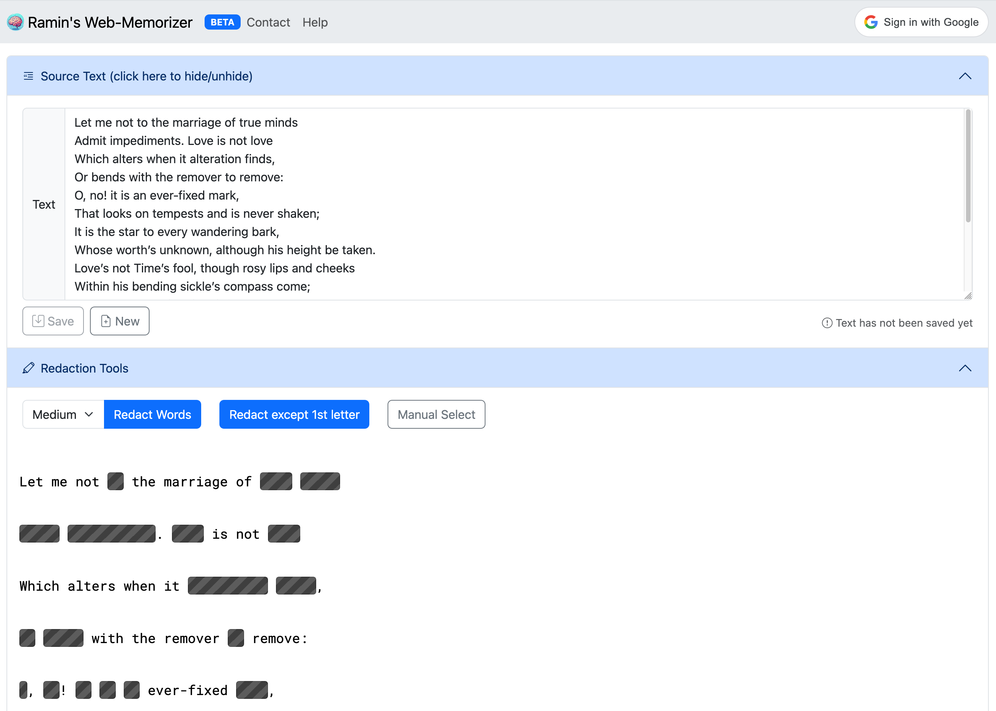Open the Help page

315,22
